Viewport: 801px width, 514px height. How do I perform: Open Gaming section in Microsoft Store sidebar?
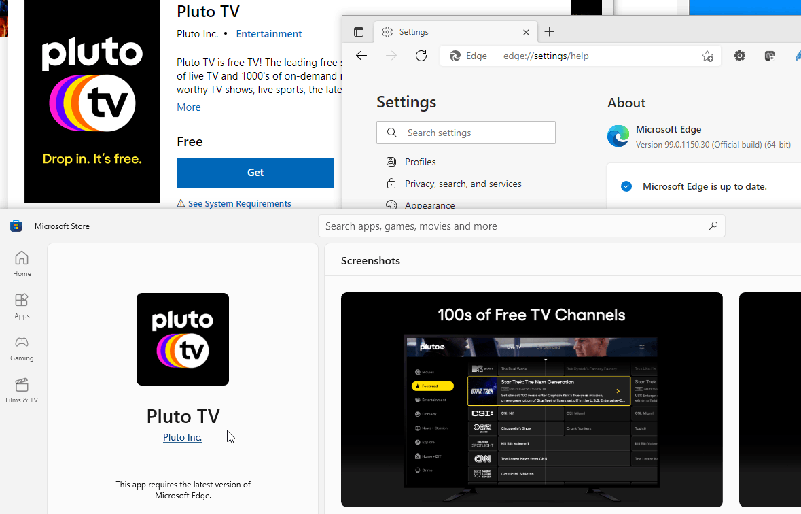click(x=22, y=348)
